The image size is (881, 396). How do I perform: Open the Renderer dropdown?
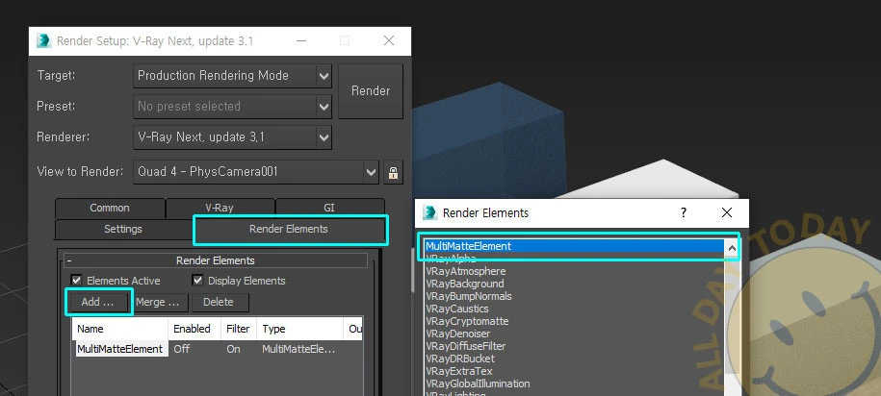[324, 137]
